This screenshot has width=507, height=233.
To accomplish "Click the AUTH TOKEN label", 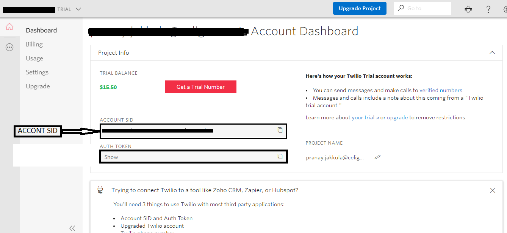I will click(x=116, y=146).
